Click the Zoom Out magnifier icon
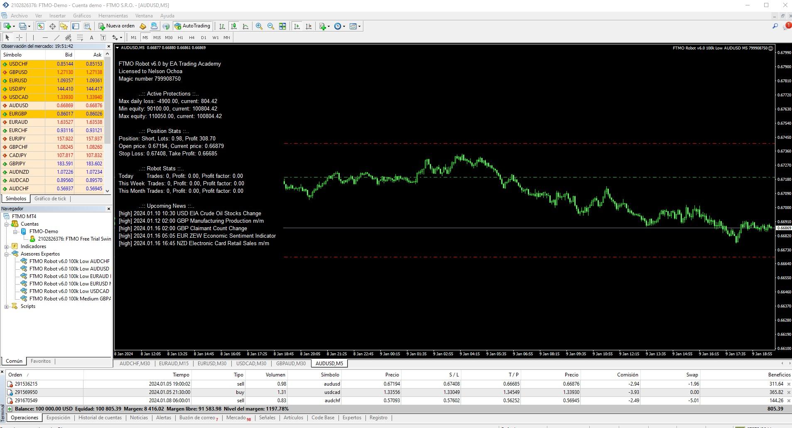Image resolution: width=792 pixels, height=428 pixels. click(x=271, y=26)
